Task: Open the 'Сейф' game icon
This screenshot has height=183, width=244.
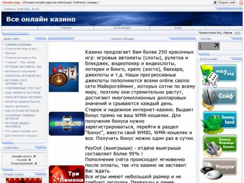Action: pos(219,99)
